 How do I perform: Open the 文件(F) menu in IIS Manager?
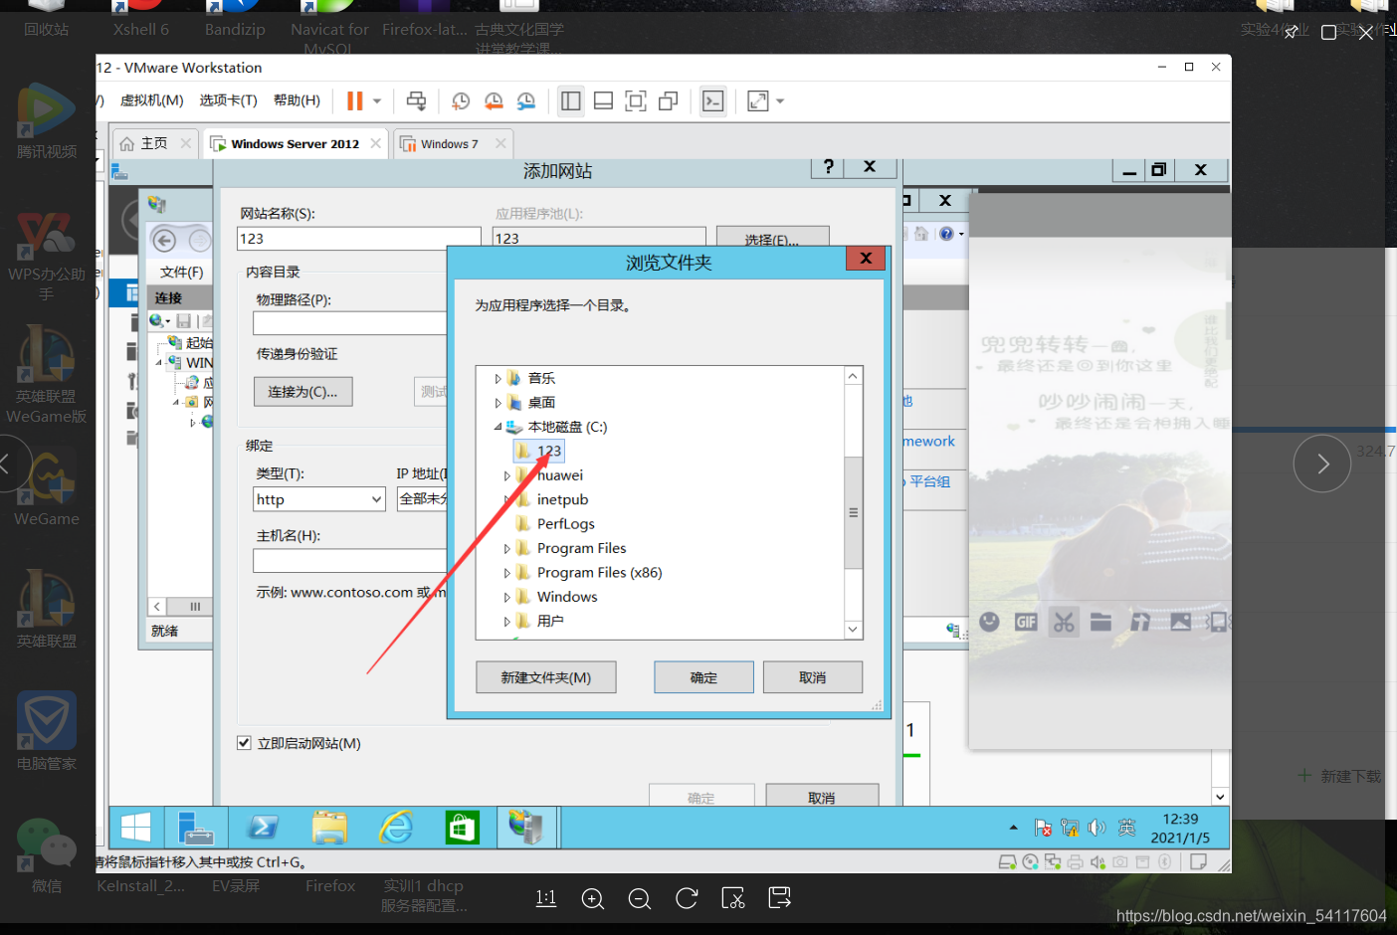[181, 272]
